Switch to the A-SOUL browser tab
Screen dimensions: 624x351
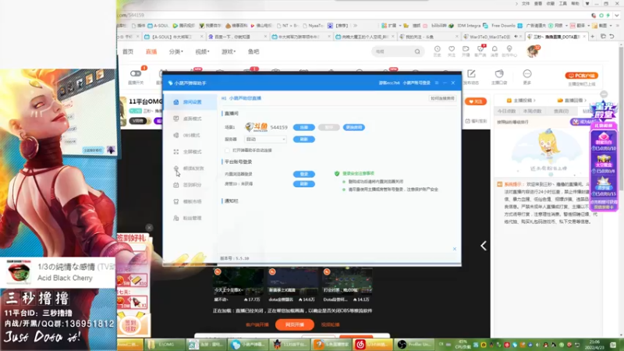tap(173, 37)
